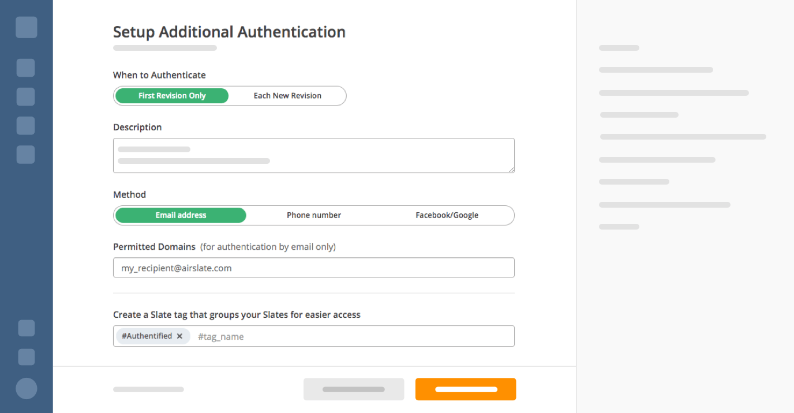This screenshot has width=794, height=413.
Task: Click the Description resize handle corner
Action: (512, 170)
